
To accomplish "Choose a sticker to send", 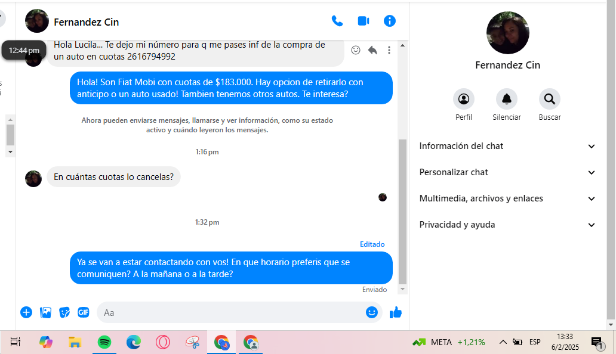I will tap(64, 312).
